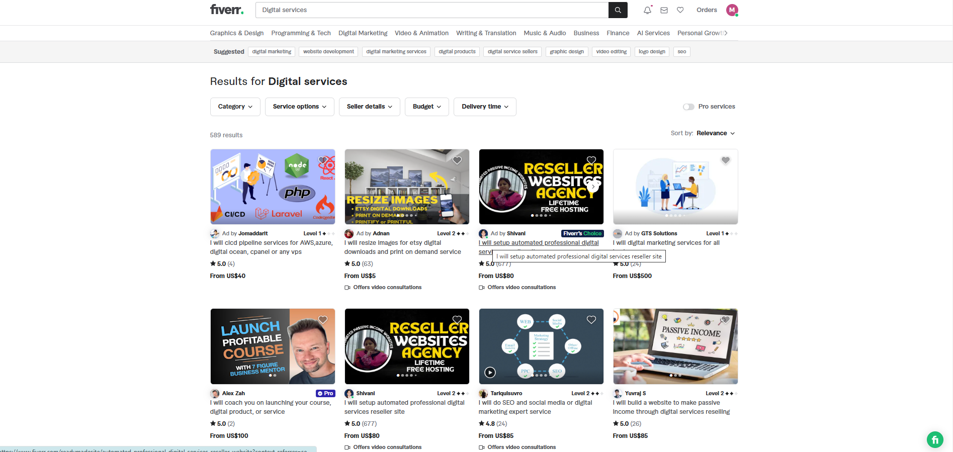The width and height of the screenshot is (953, 452).
Task: Open Launch Profitable Course gig thumbnail
Action: (273, 346)
